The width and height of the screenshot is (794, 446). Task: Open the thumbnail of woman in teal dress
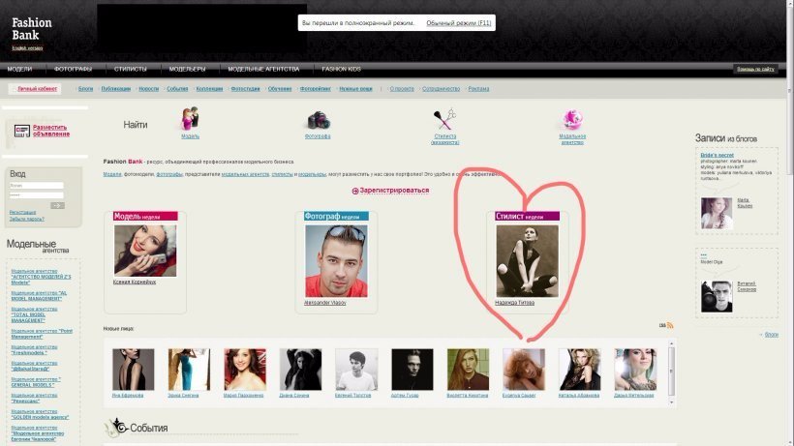(189, 370)
